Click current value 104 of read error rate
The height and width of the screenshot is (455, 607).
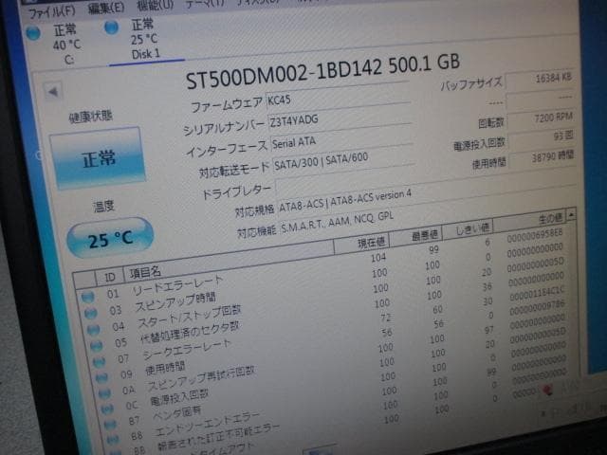[x=378, y=258]
